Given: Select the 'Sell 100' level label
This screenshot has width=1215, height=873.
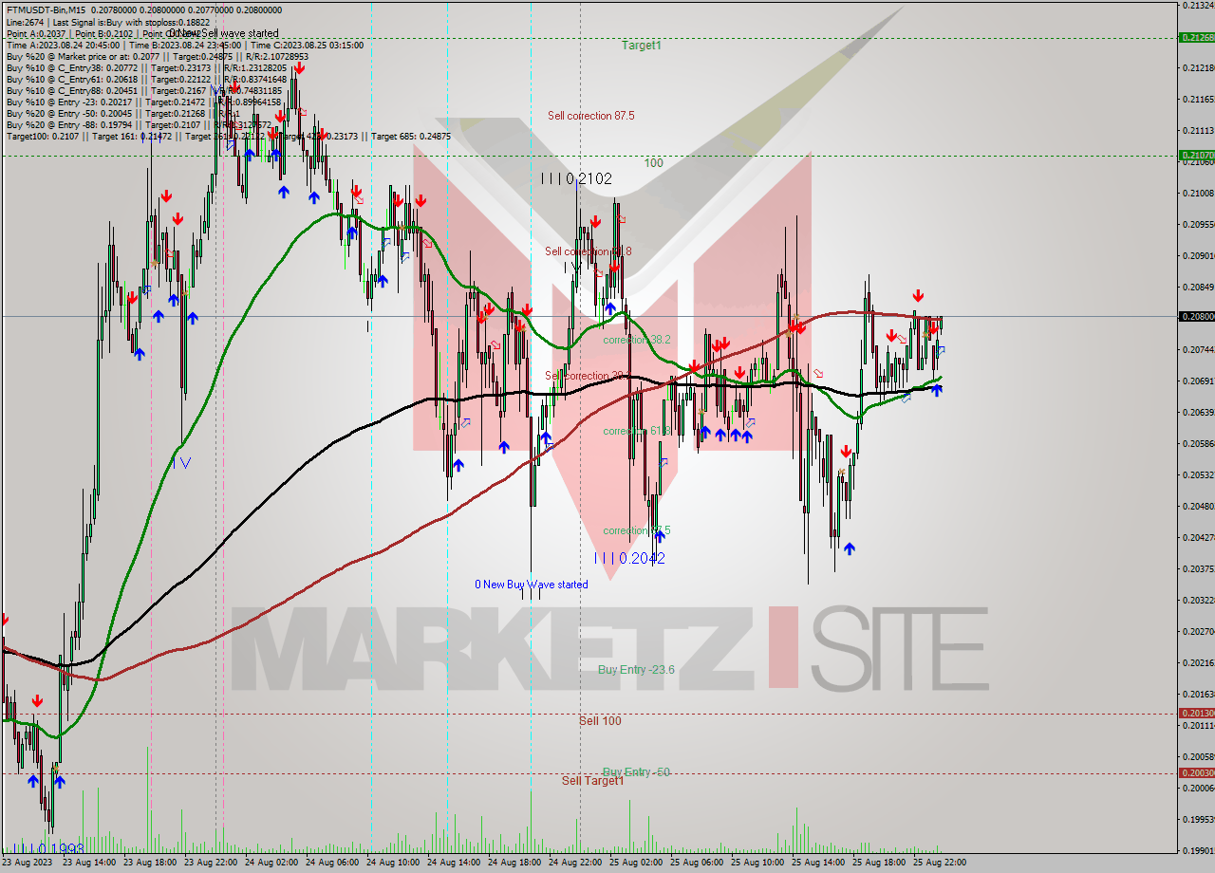Looking at the screenshot, I should (x=600, y=721).
